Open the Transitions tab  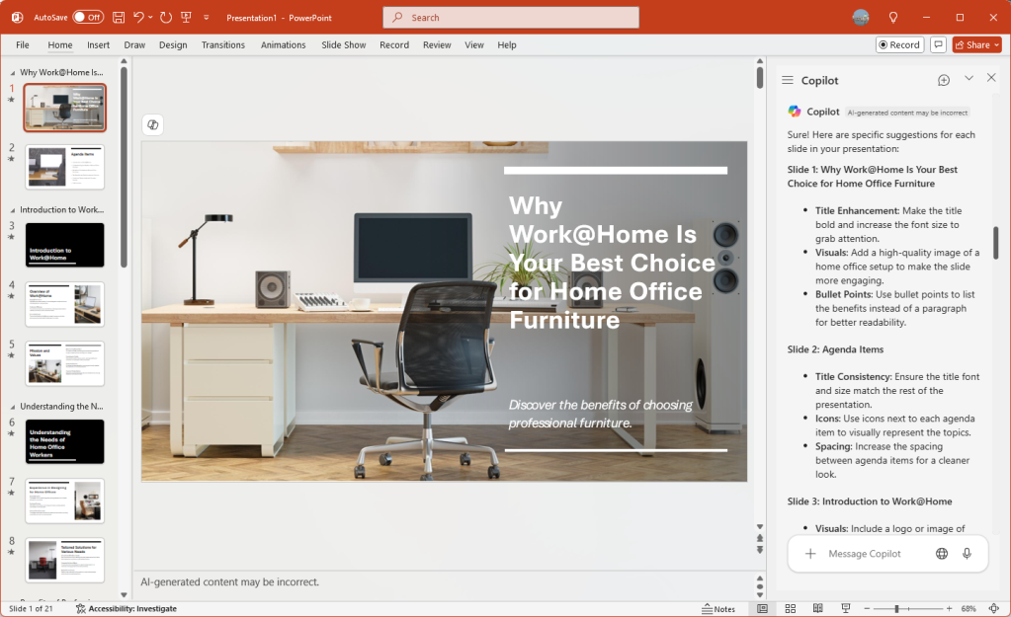click(223, 44)
